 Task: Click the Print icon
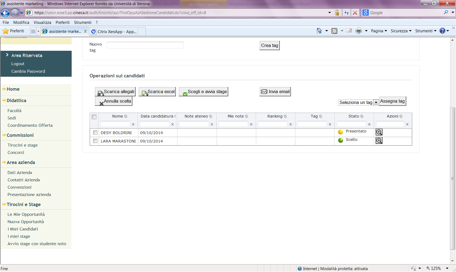tap(359, 31)
